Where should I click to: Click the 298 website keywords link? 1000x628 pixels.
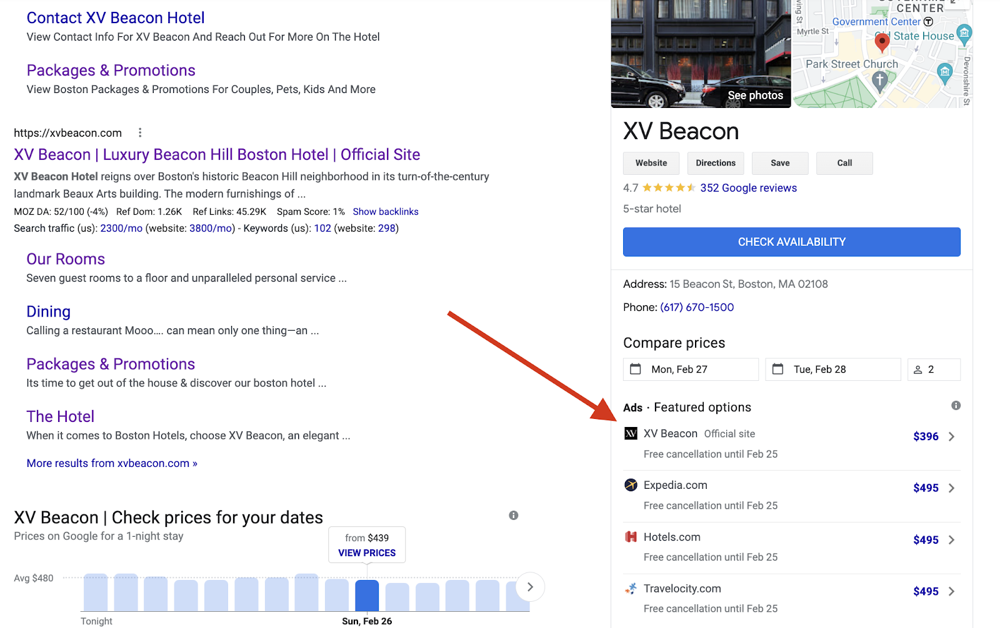click(x=387, y=228)
